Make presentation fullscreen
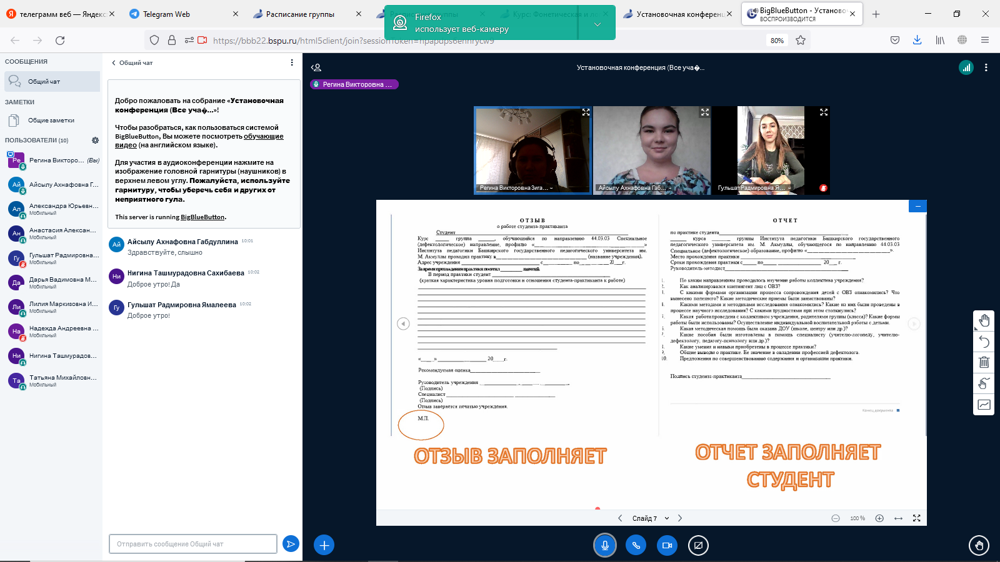This screenshot has width=1000, height=562. coord(916,518)
